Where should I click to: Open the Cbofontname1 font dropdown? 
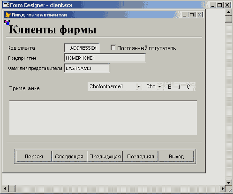click(x=138, y=86)
